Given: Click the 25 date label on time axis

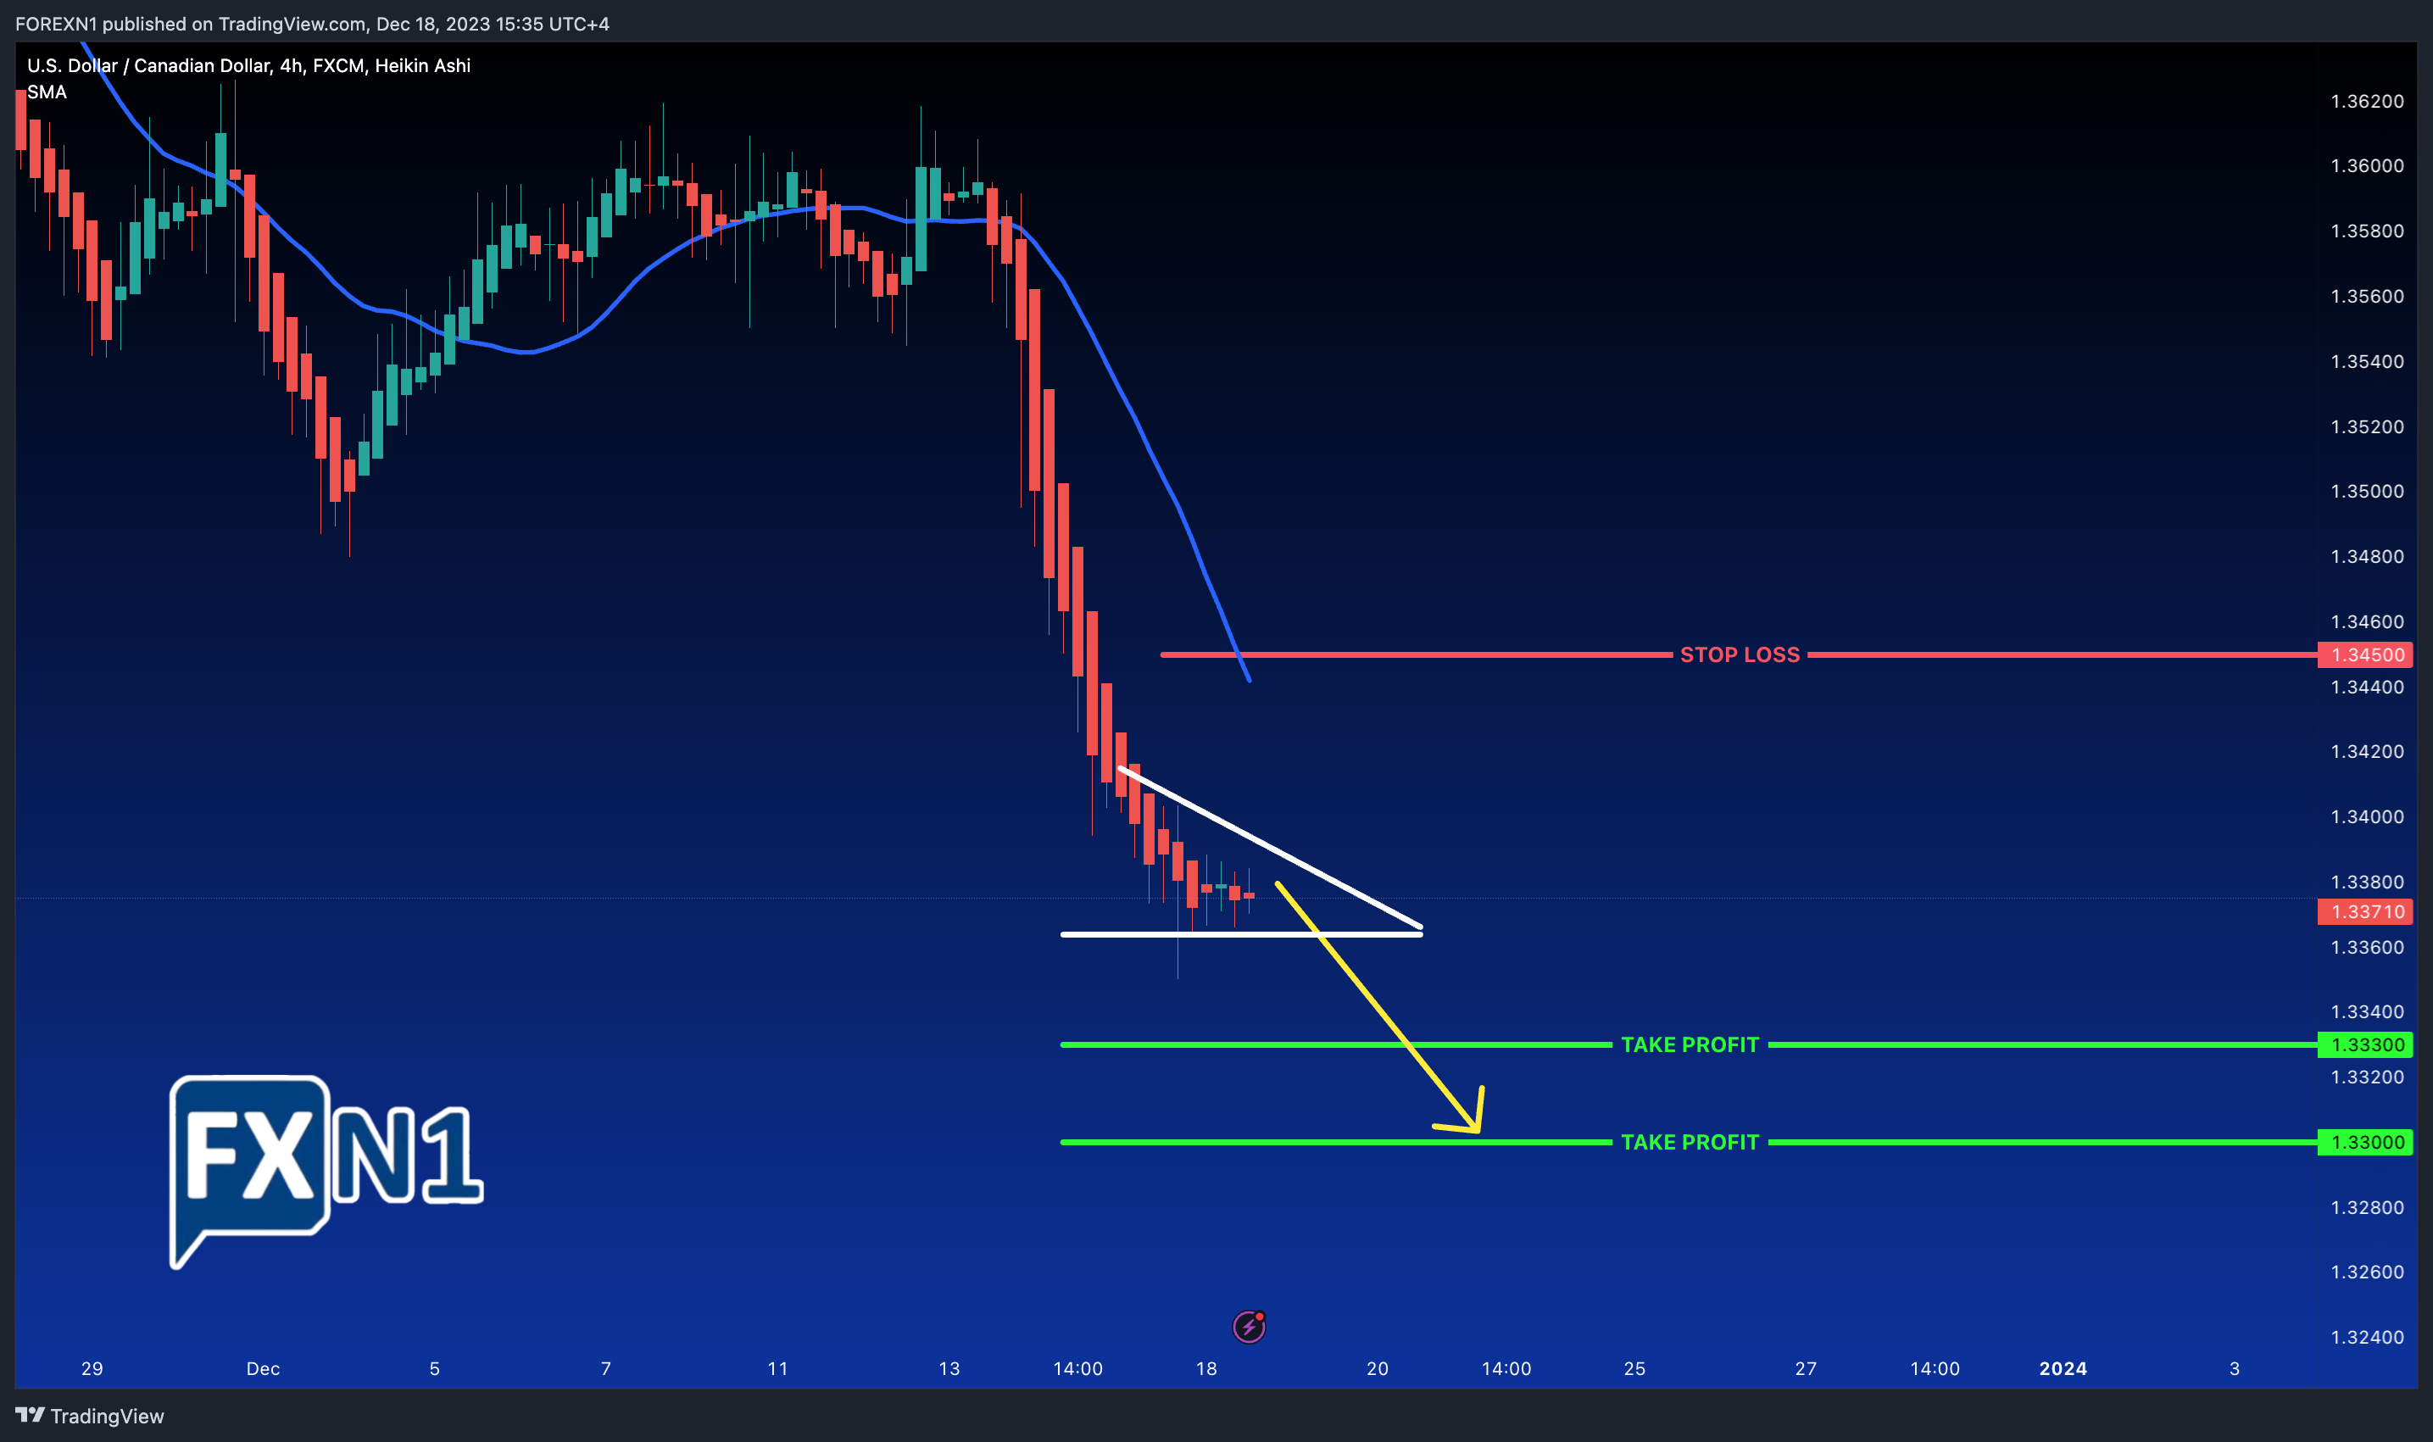Looking at the screenshot, I should click(1635, 1368).
